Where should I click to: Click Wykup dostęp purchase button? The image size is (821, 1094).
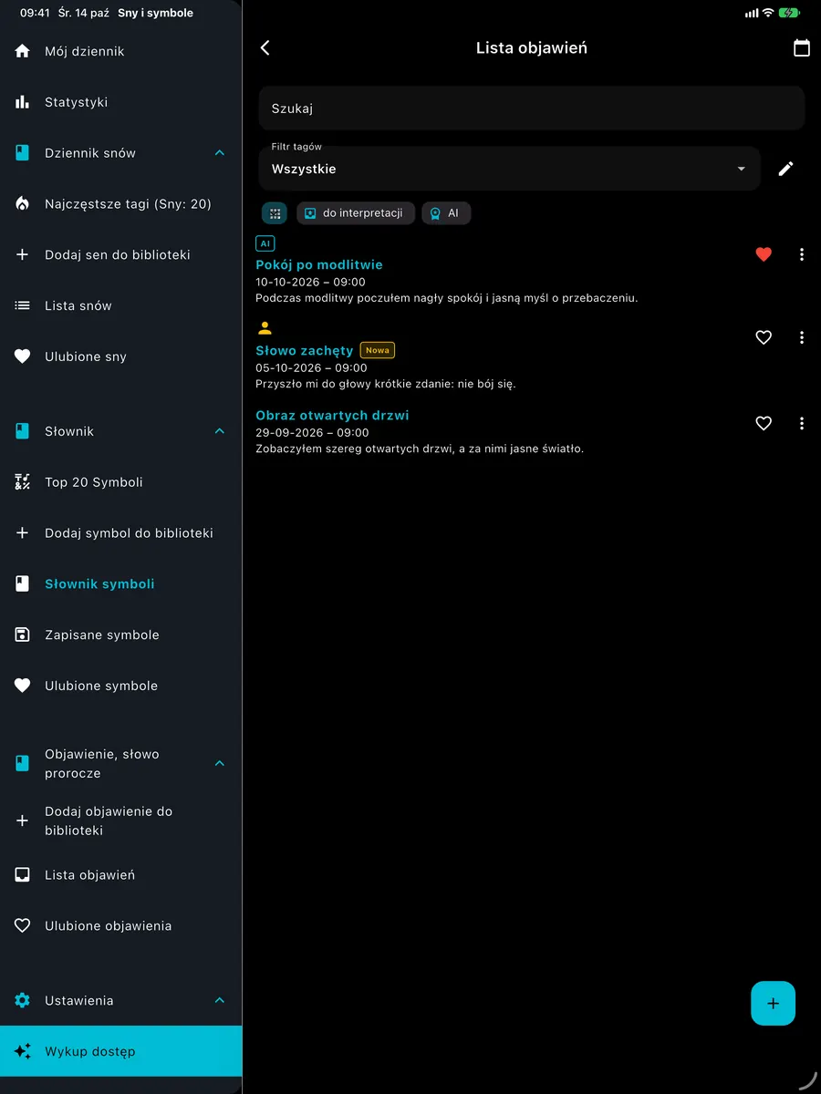(121, 1051)
